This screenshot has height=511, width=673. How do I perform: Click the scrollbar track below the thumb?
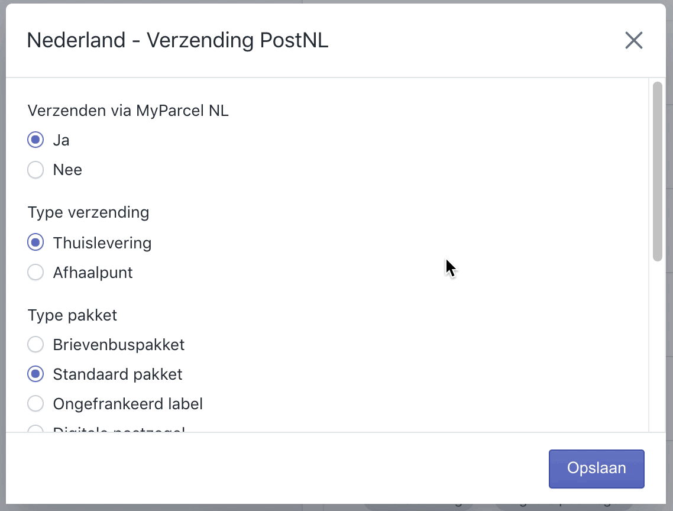pos(657,345)
